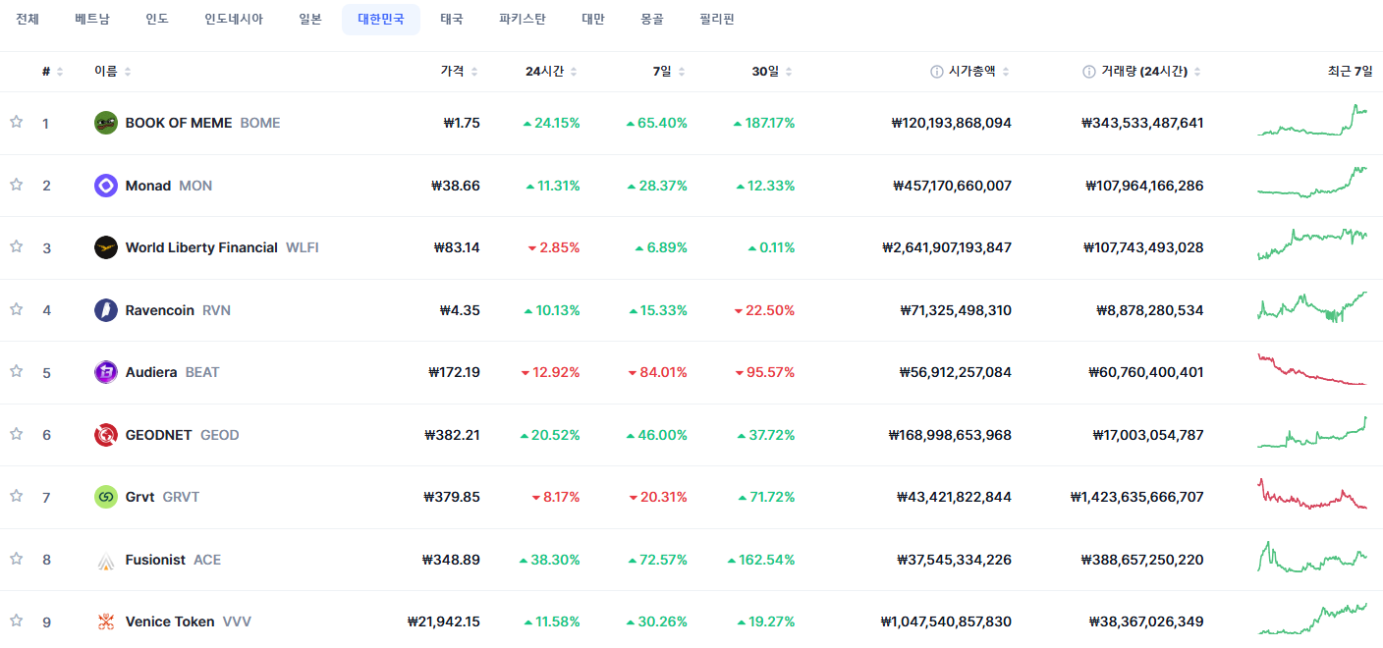Click the Monad purple coin logo
The height and width of the screenshot is (648, 1383).
coord(106,186)
